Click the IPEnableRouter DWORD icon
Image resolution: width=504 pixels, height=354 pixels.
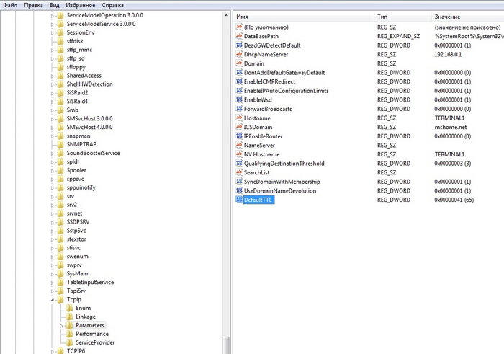click(x=239, y=136)
